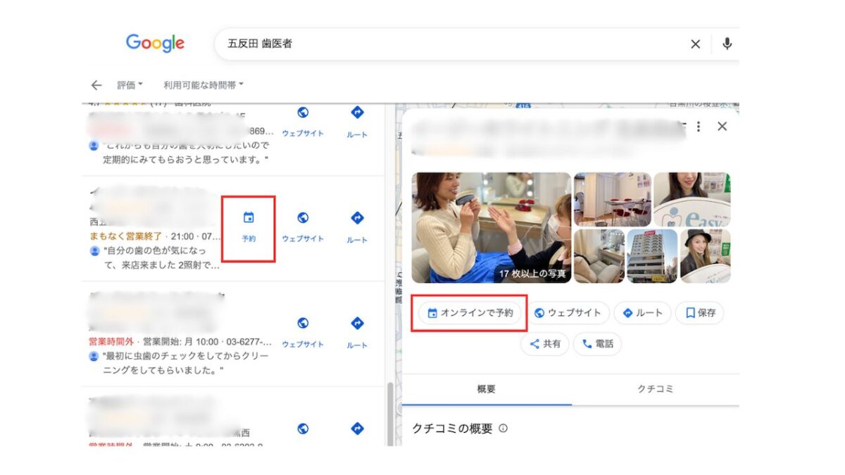
Task: Click the 共有 share button
Action: (545, 344)
